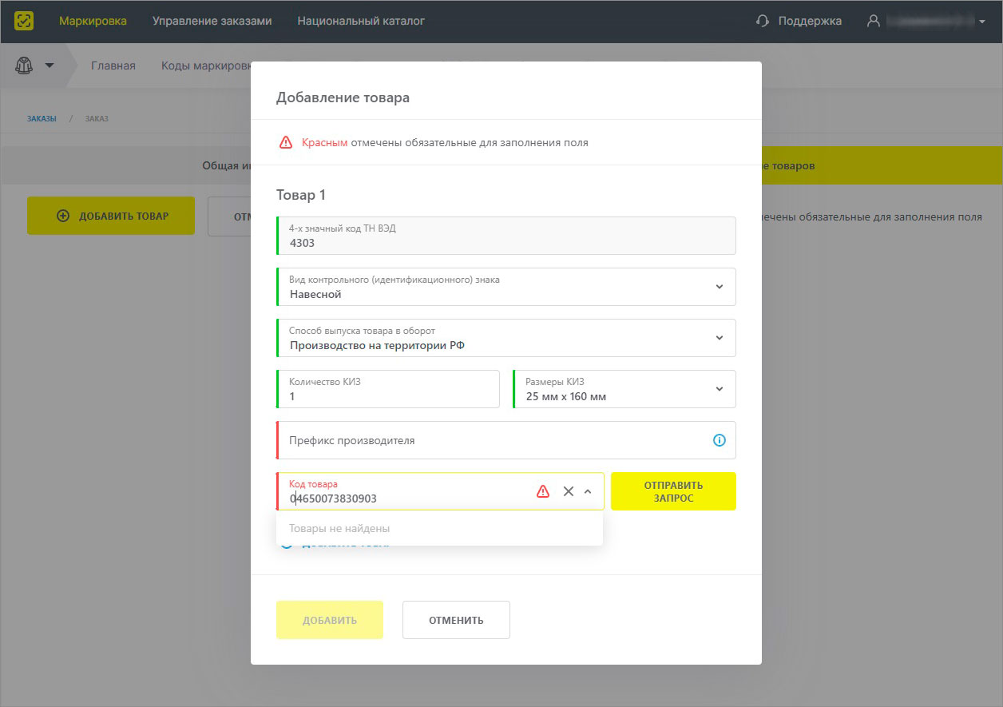Select the Маркировка menu item

(93, 21)
